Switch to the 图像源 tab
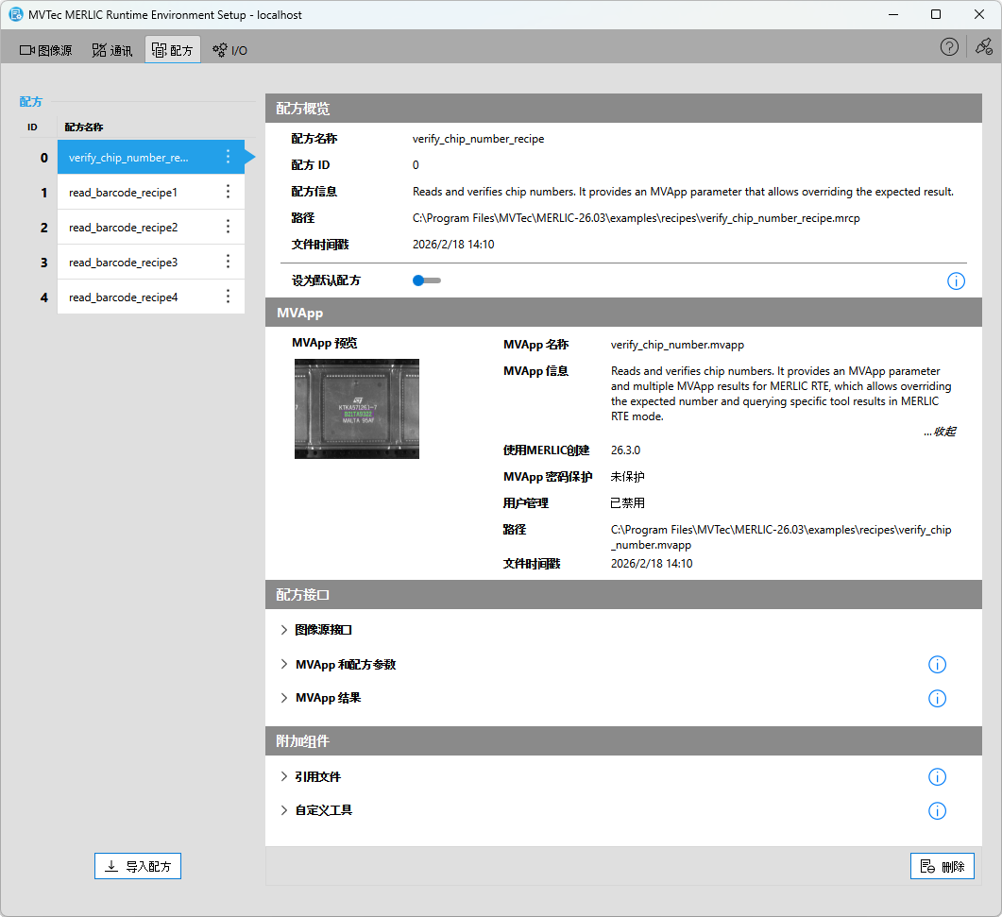Viewport: 1002px width, 917px height. 46,50
